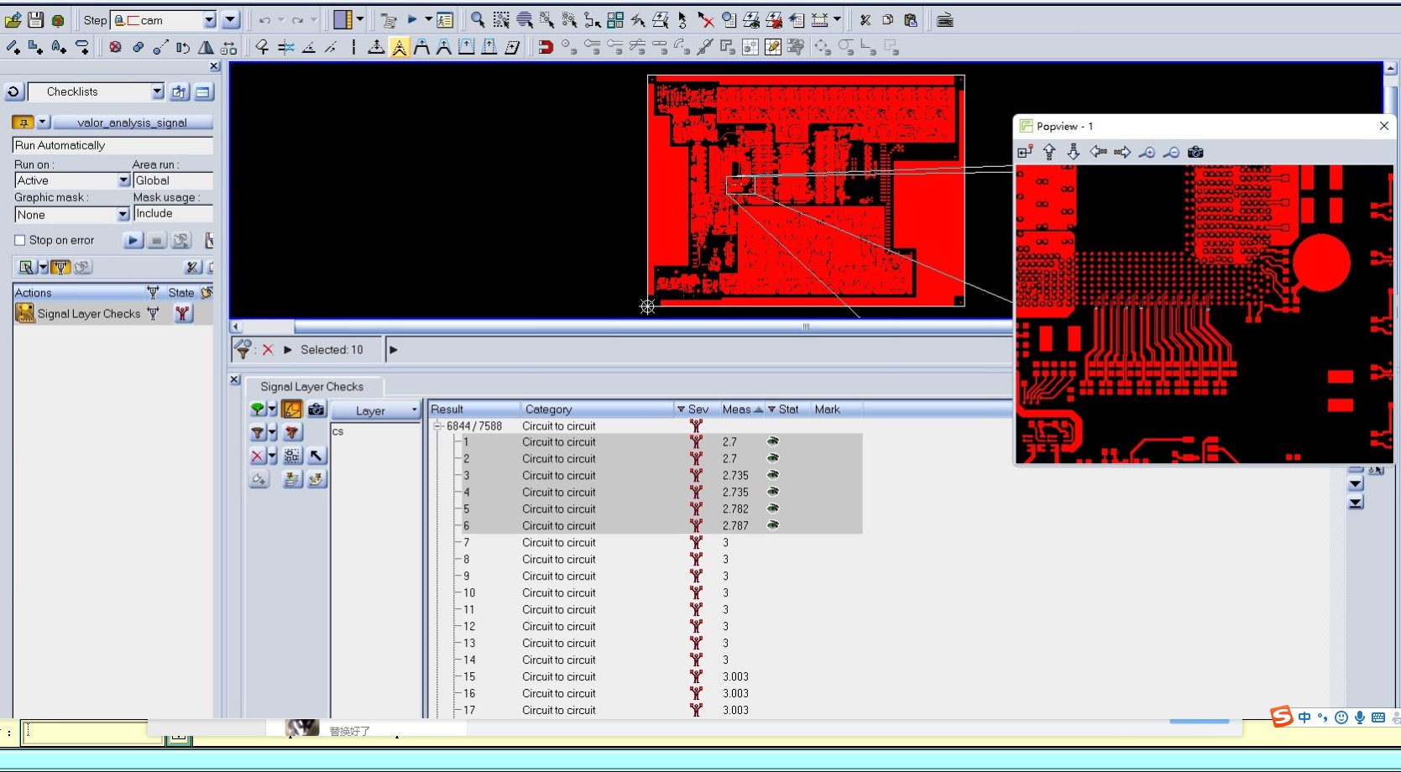Toggle the eye icon on result row 4

click(x=773, y=492)
